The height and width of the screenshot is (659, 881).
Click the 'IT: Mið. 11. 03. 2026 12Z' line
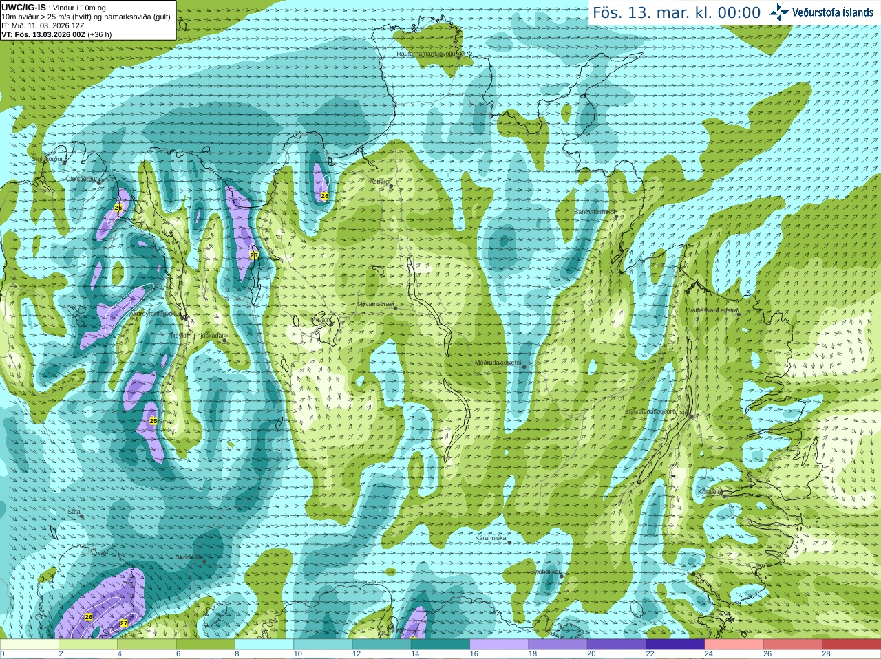[43, 25]
